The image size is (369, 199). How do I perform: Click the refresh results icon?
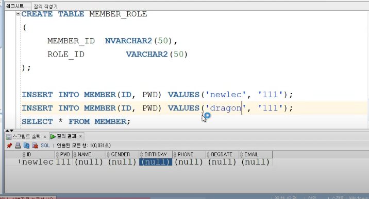[x=26, y=146]
